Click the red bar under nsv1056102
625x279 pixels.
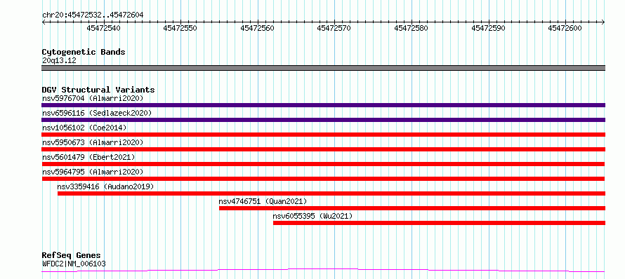tap(323, 135)
